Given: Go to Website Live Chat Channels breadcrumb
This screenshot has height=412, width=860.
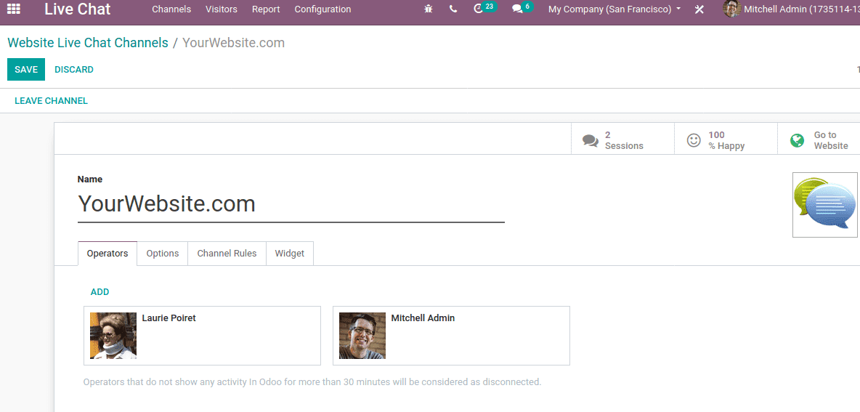Looking at the screenshot, I should pos(88,43).
